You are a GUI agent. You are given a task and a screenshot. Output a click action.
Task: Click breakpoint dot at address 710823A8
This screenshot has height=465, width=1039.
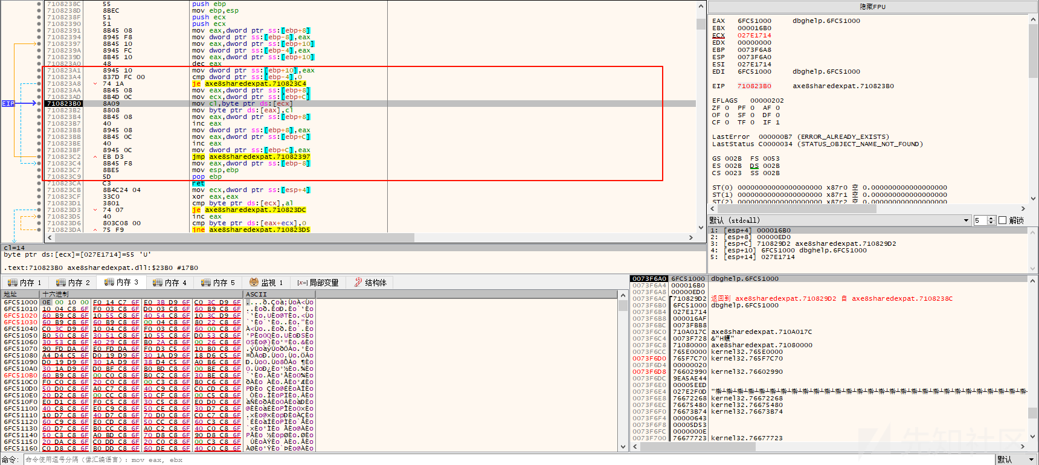39,83
